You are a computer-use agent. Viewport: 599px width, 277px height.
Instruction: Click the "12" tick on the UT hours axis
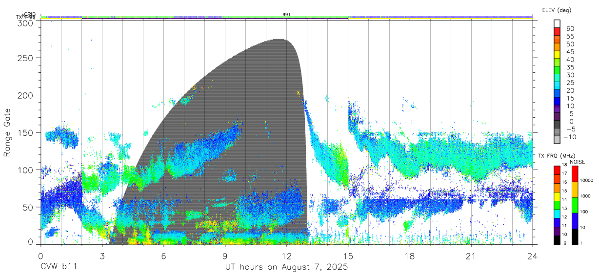pyautogui.click(x=287, y=256)
